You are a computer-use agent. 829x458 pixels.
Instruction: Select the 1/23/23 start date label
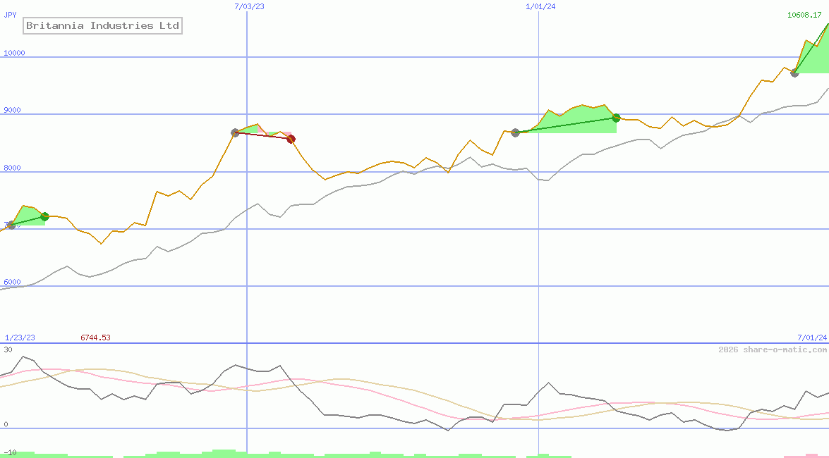18,338
